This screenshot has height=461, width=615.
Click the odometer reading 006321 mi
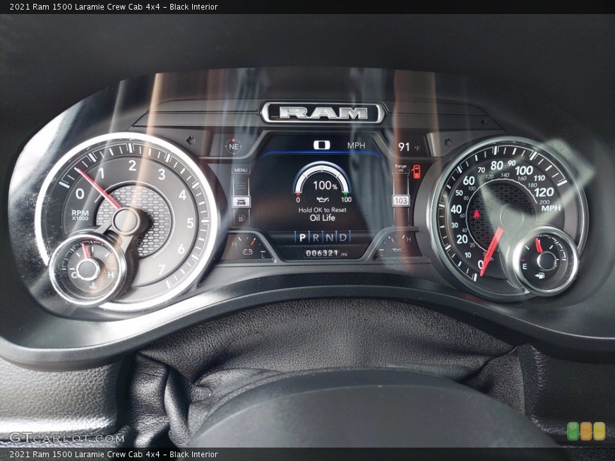point(326,254)
